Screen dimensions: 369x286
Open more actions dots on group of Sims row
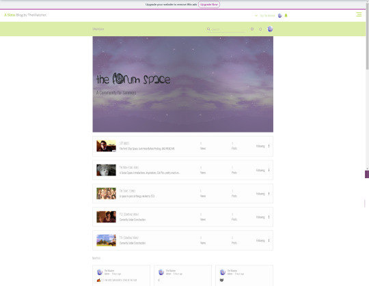click(x=269, y=194)
